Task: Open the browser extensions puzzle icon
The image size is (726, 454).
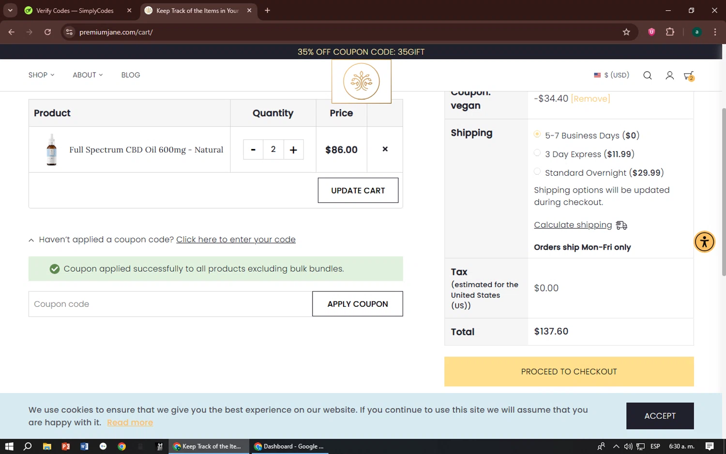Action: (x=670, y=32)
